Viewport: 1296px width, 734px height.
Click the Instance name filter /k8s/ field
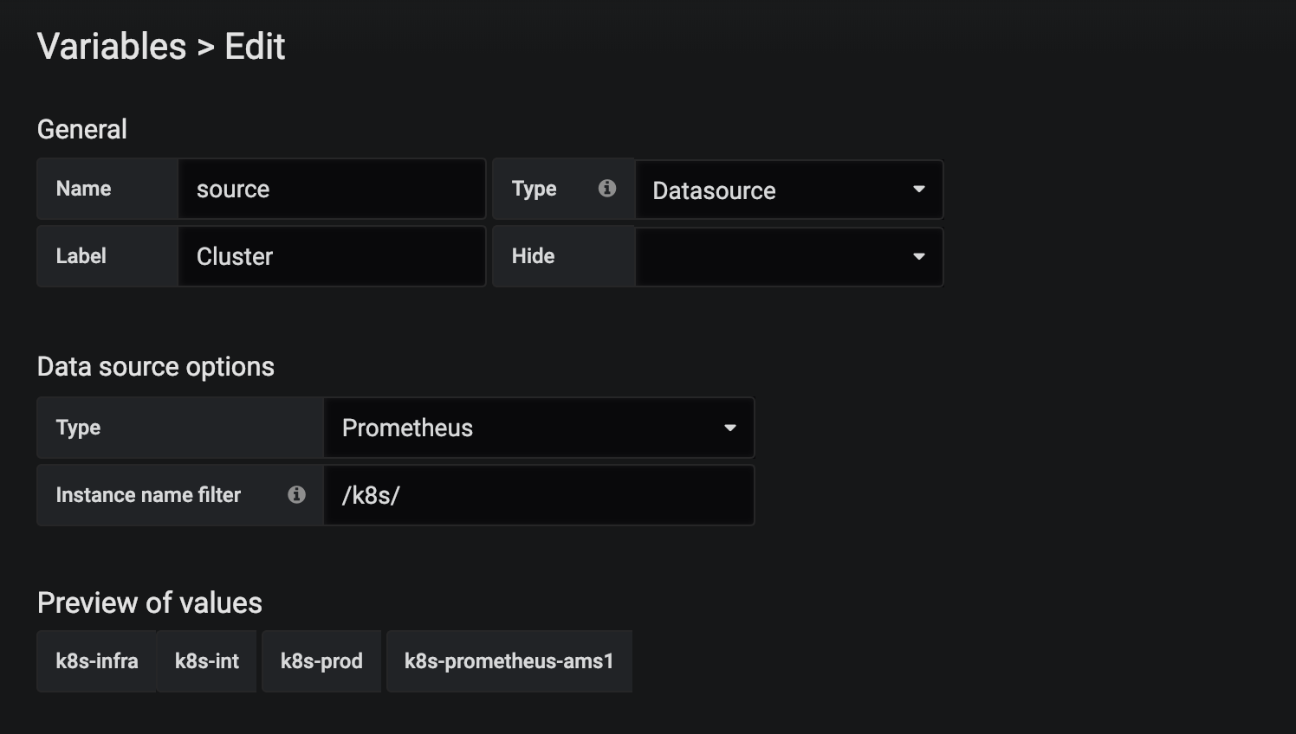538,495
